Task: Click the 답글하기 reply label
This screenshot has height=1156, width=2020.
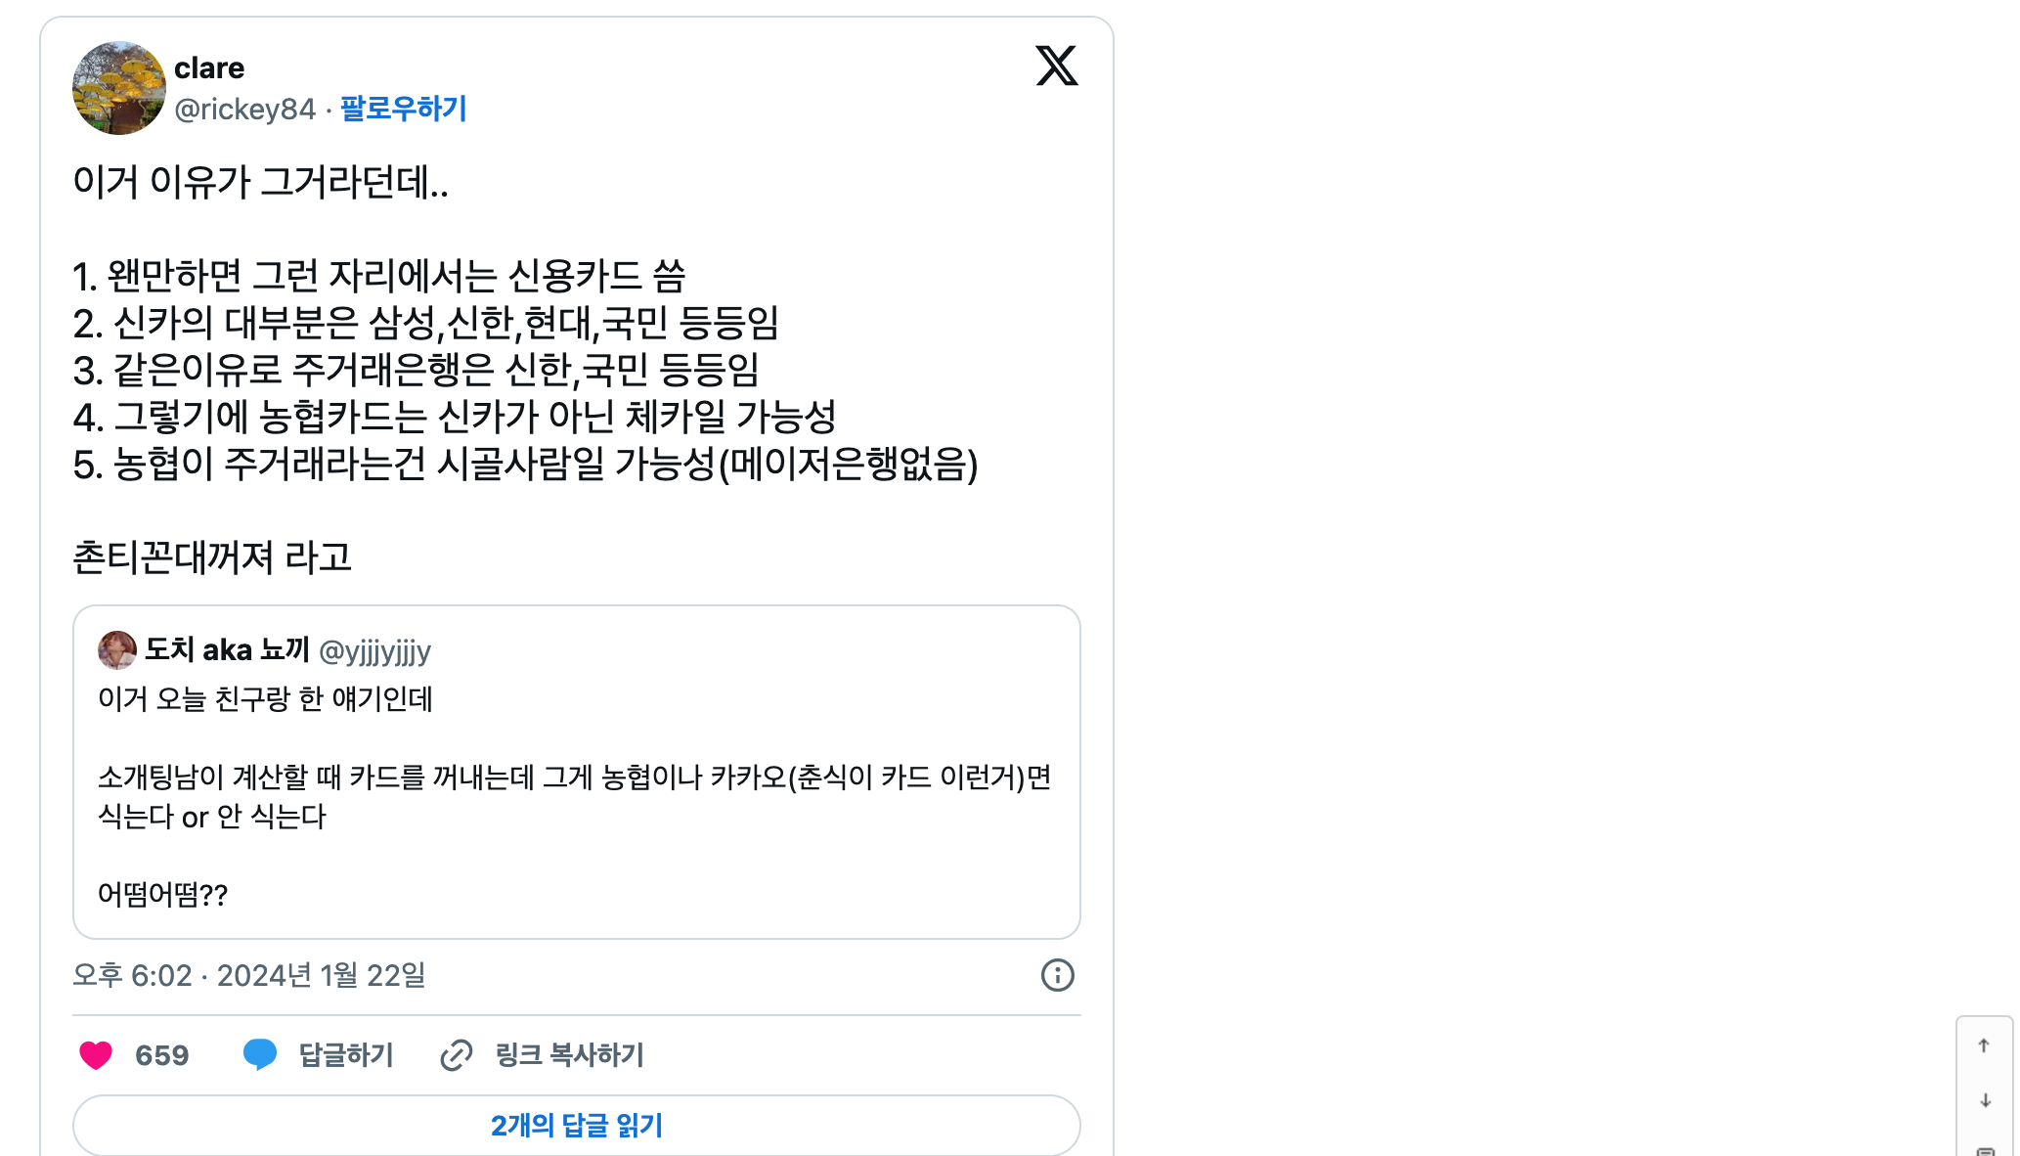Action: [346, 1055]
